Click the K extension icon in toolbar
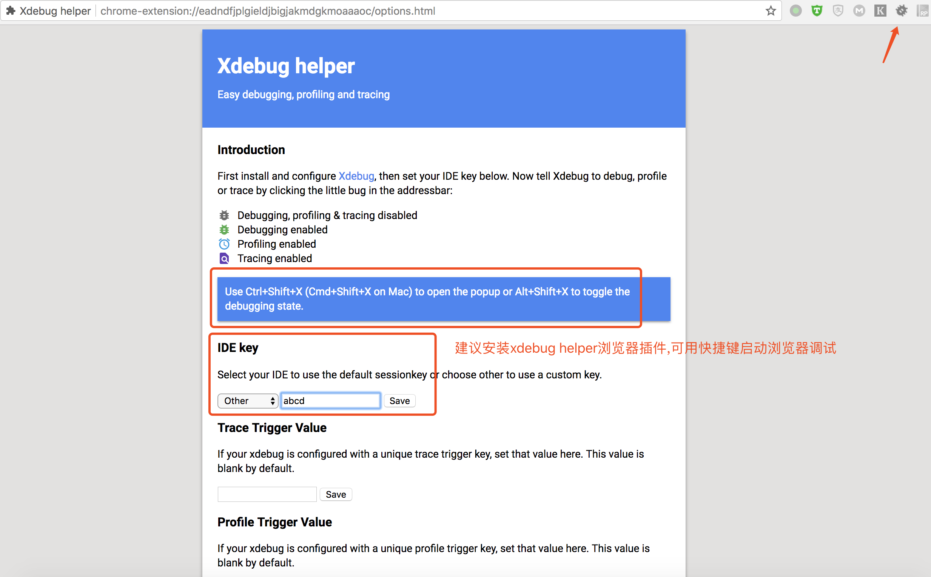Viewport: 931px width, 577px height. (x=881, y=11)
